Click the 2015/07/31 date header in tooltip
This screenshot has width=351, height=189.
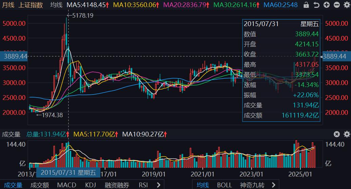point(261,24)
